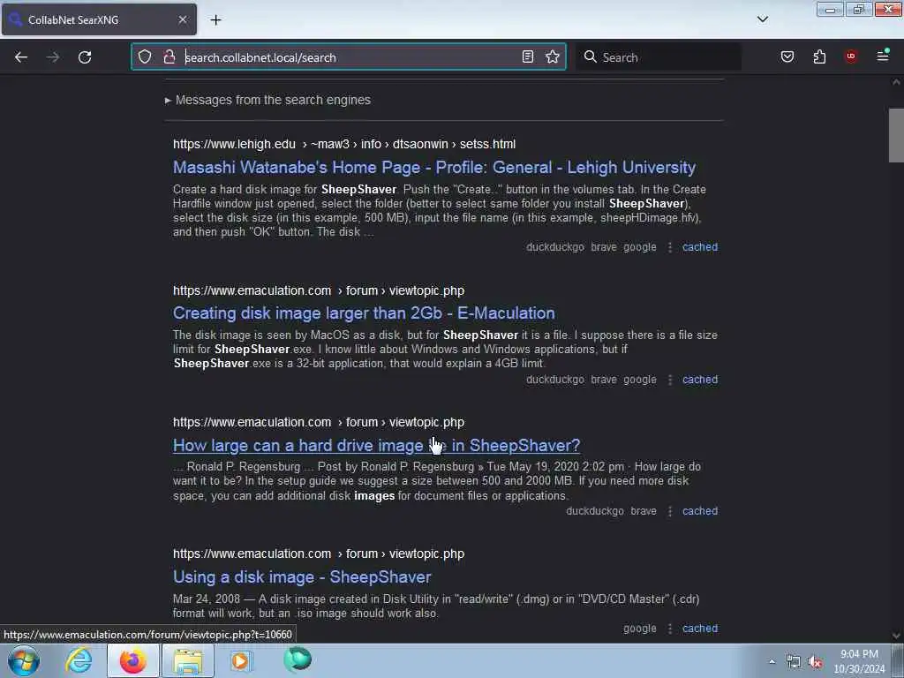Open more options dots for Masashi Watanabe result
The width and height of the screenshot is (904, 678).
pos(669,247)
